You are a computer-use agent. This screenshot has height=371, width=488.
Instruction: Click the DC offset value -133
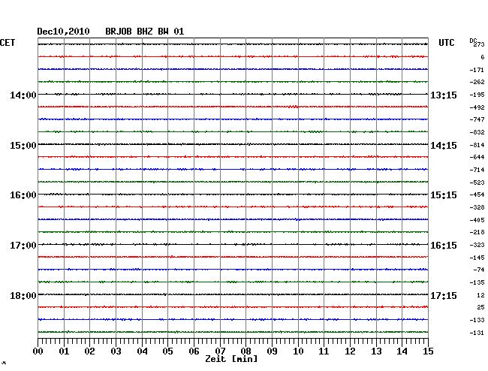[477, 320]
